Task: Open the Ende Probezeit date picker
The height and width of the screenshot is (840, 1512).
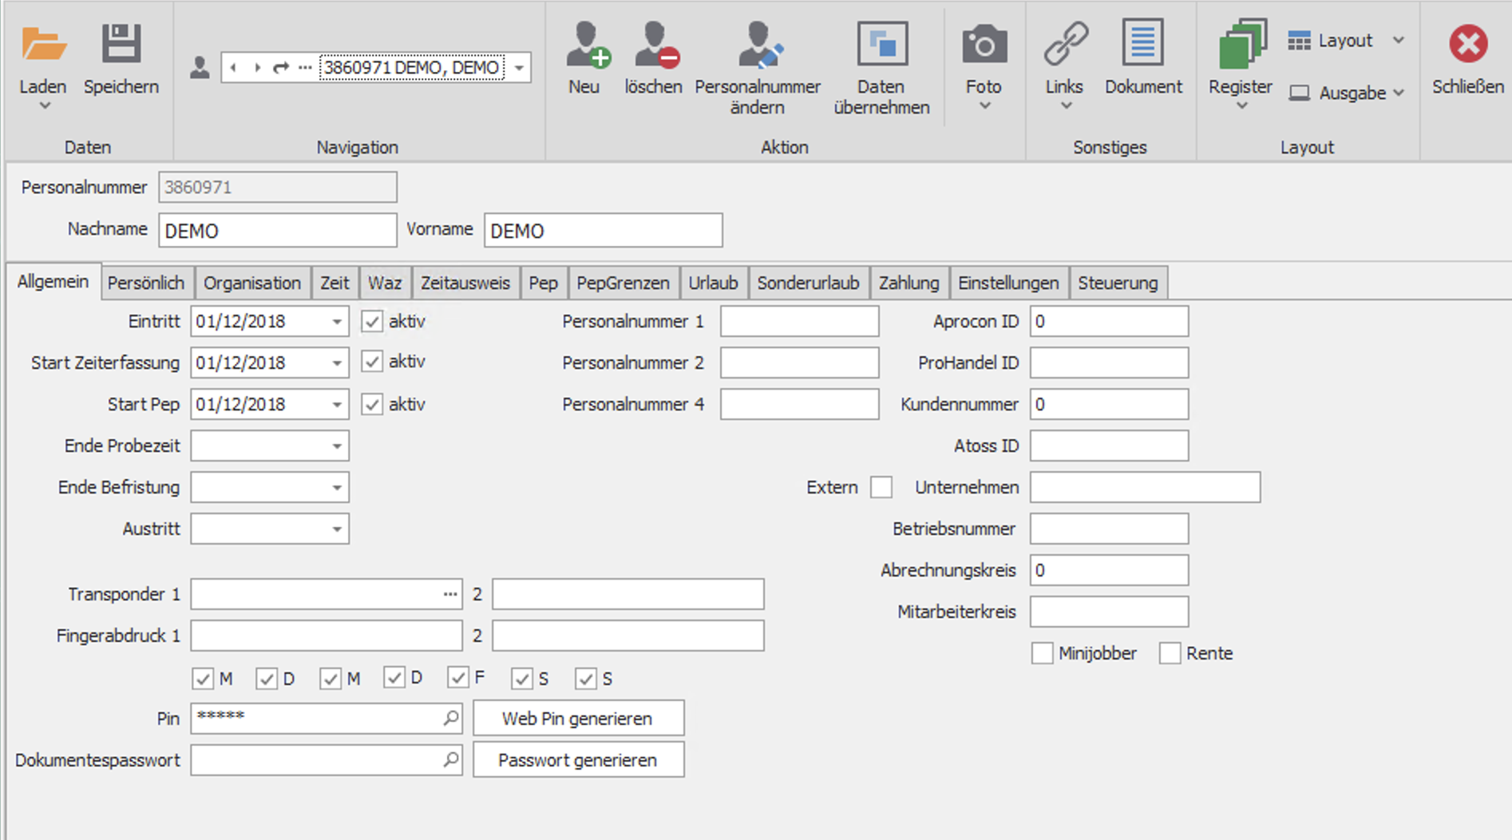Action: tap(337, 446)
